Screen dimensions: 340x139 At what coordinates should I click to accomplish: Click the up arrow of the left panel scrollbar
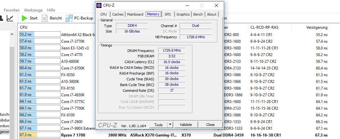point(12,34)
